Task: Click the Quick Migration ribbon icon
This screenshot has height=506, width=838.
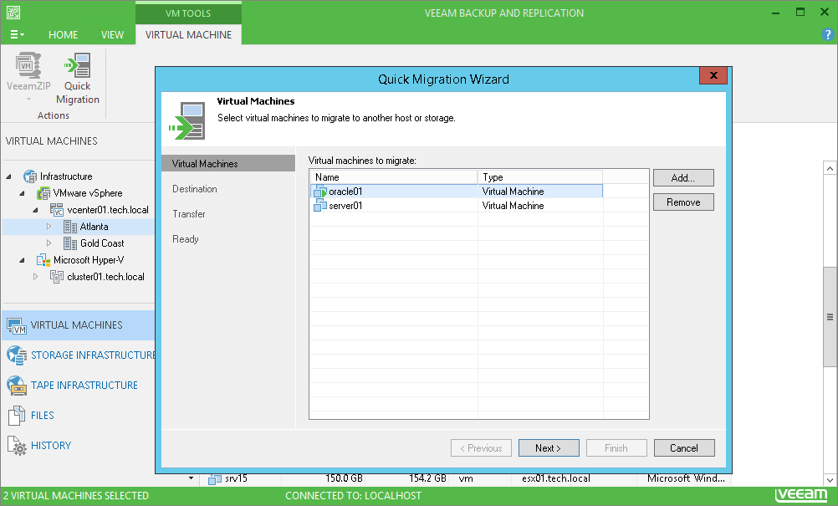Action: click(x=78, y=67)
